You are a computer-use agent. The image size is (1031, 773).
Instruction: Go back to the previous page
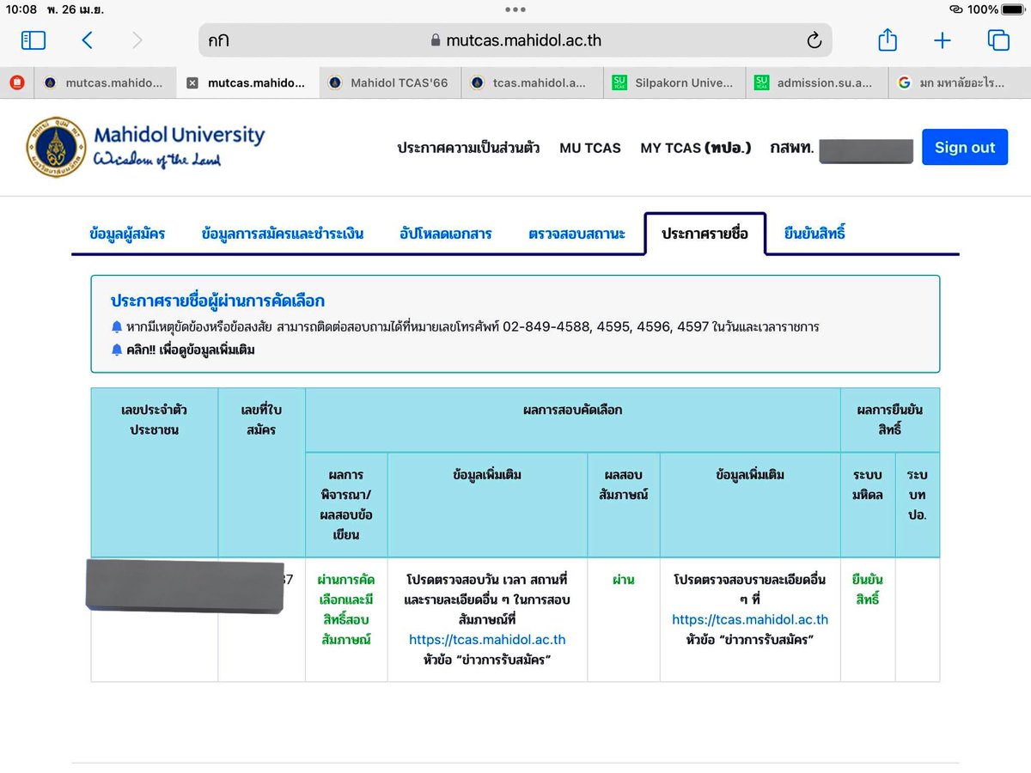click(x=87, y=40)
